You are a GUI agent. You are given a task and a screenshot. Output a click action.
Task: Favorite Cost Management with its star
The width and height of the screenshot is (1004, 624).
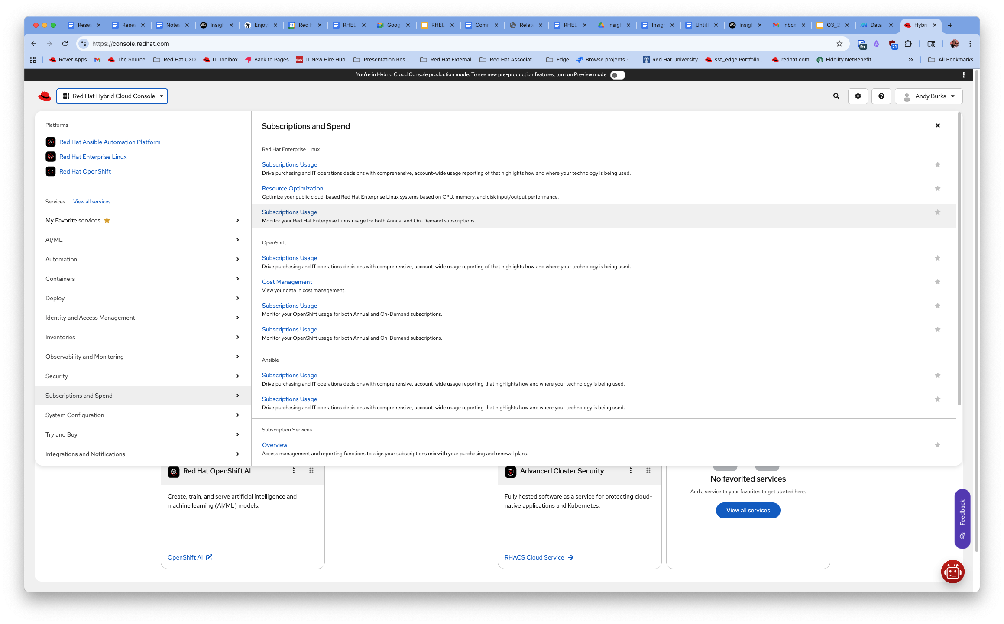click(937, 282)
